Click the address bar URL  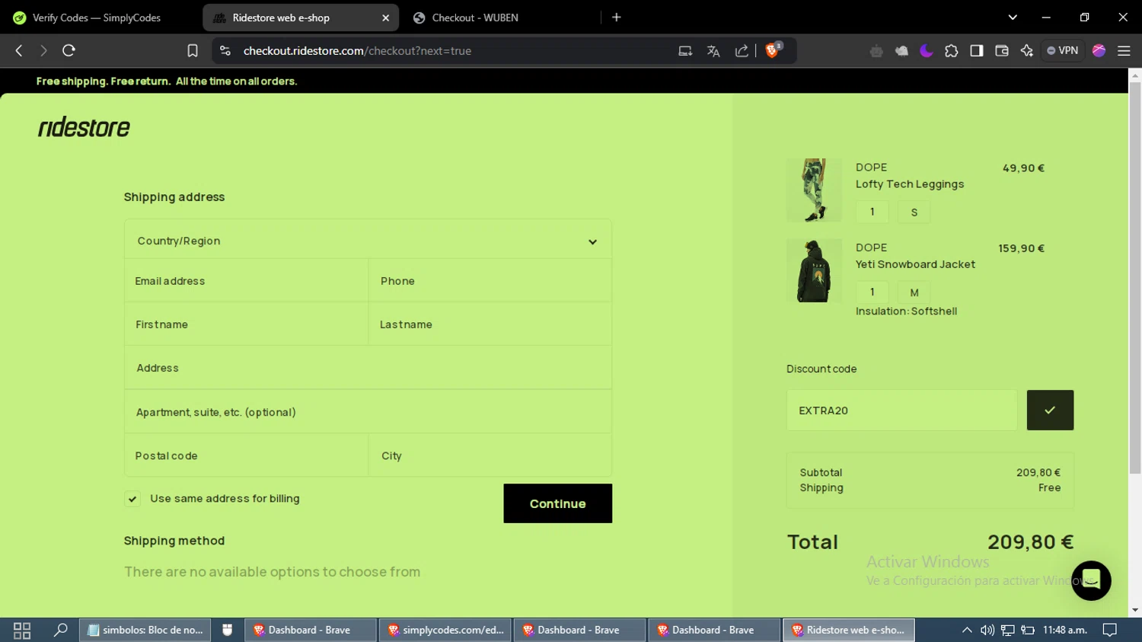[357, 51]
